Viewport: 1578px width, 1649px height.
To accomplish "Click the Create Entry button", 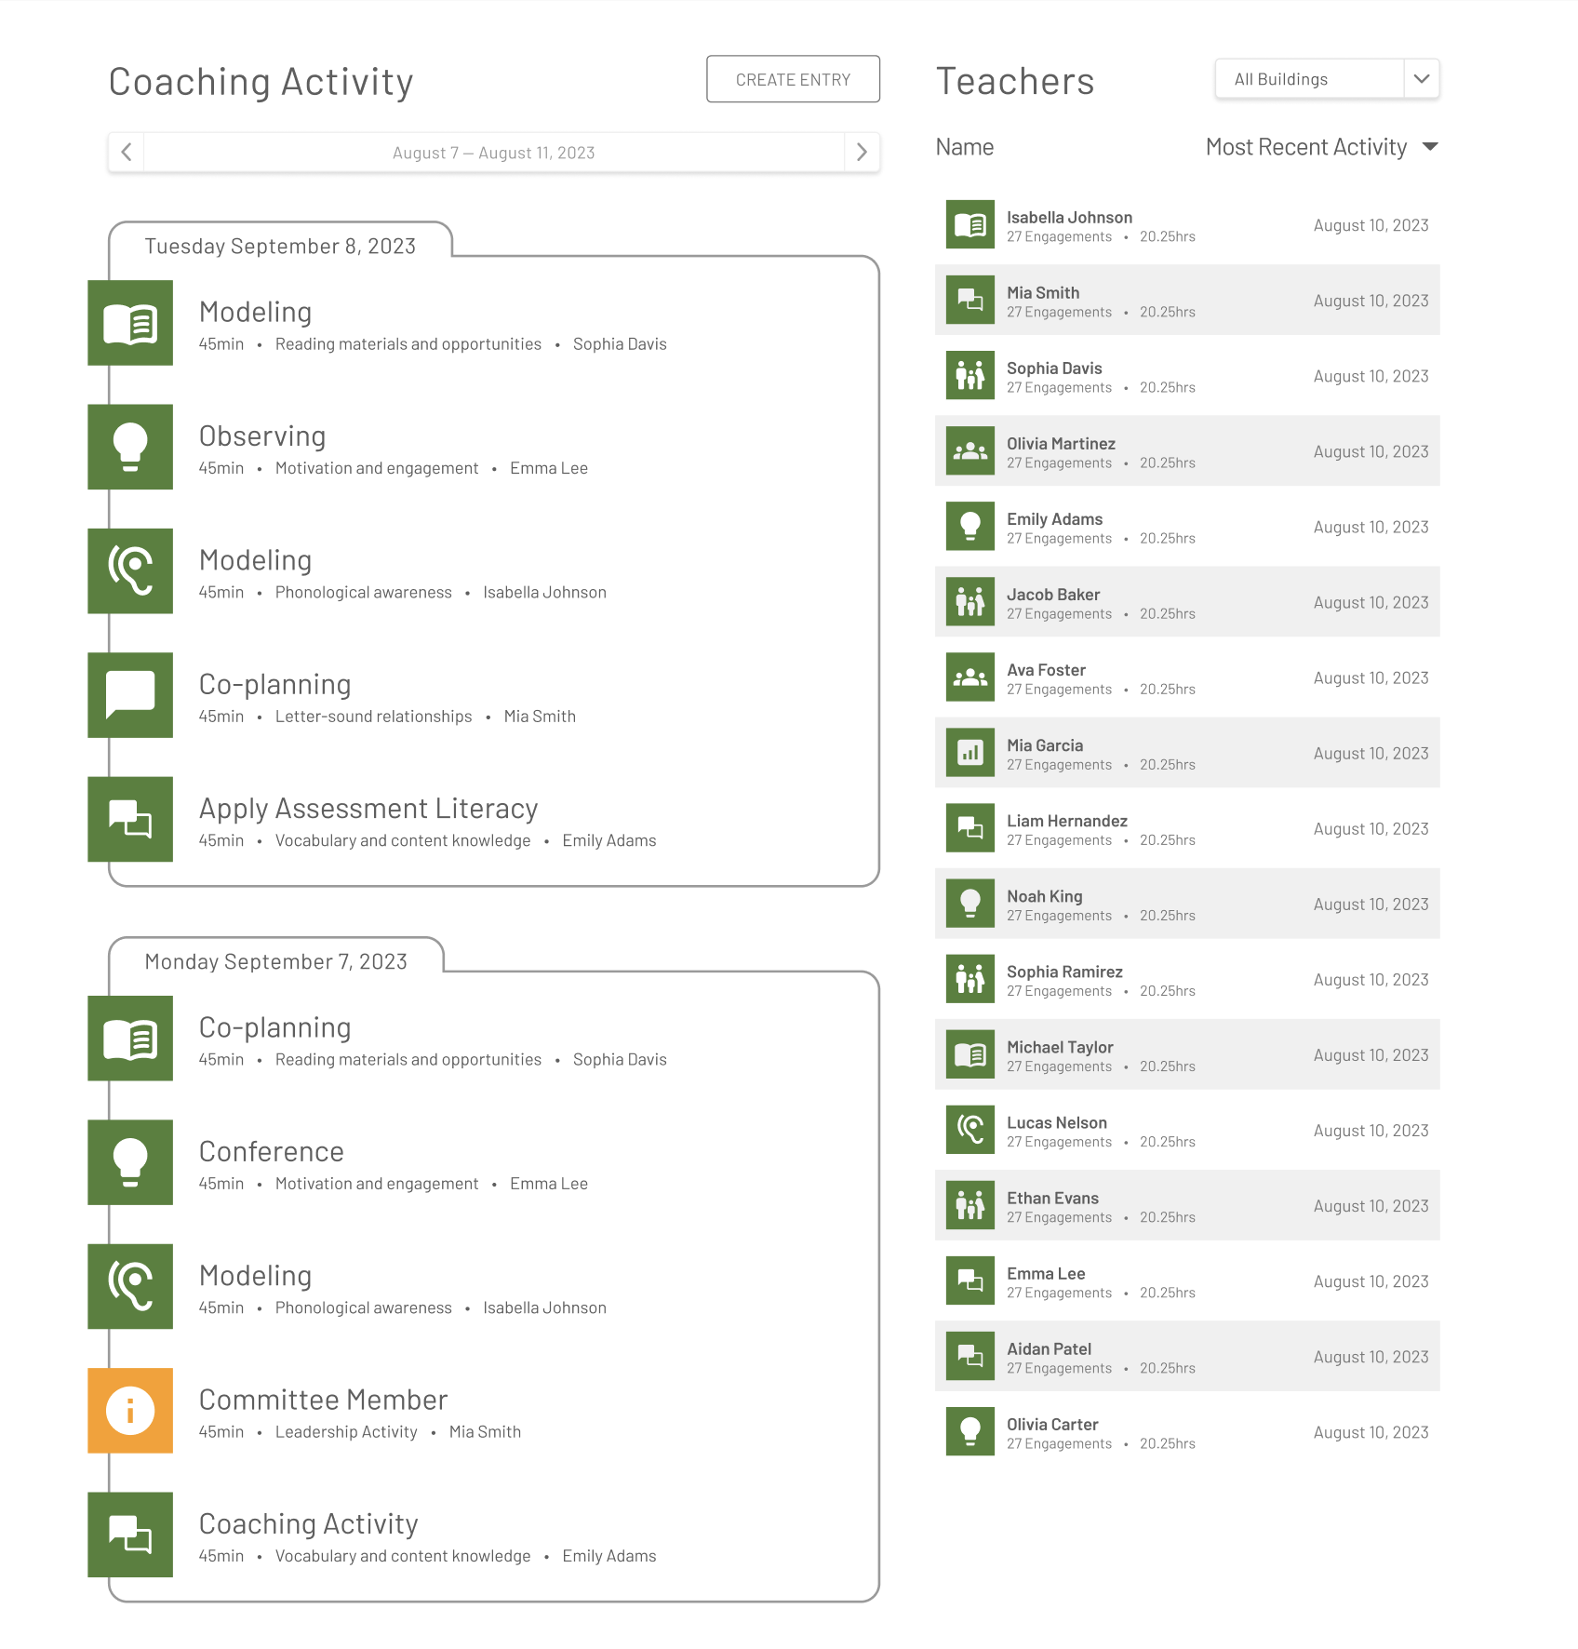I will click(x=793, y=80).
